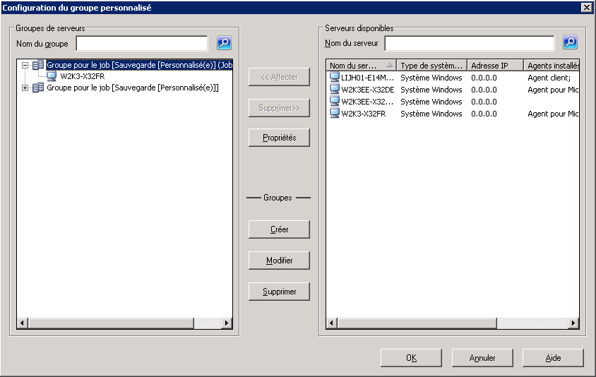This screenshot has height=377, width=596.
Task: Click 0.0.0.0 address of LIJH01-E14M row
Action: click(x=484, y=78)
